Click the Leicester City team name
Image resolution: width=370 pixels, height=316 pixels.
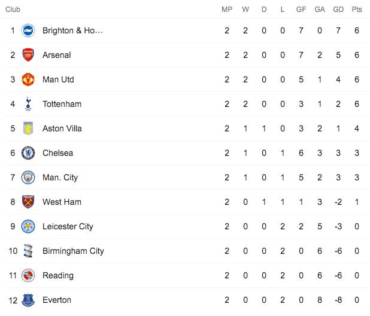68,226
